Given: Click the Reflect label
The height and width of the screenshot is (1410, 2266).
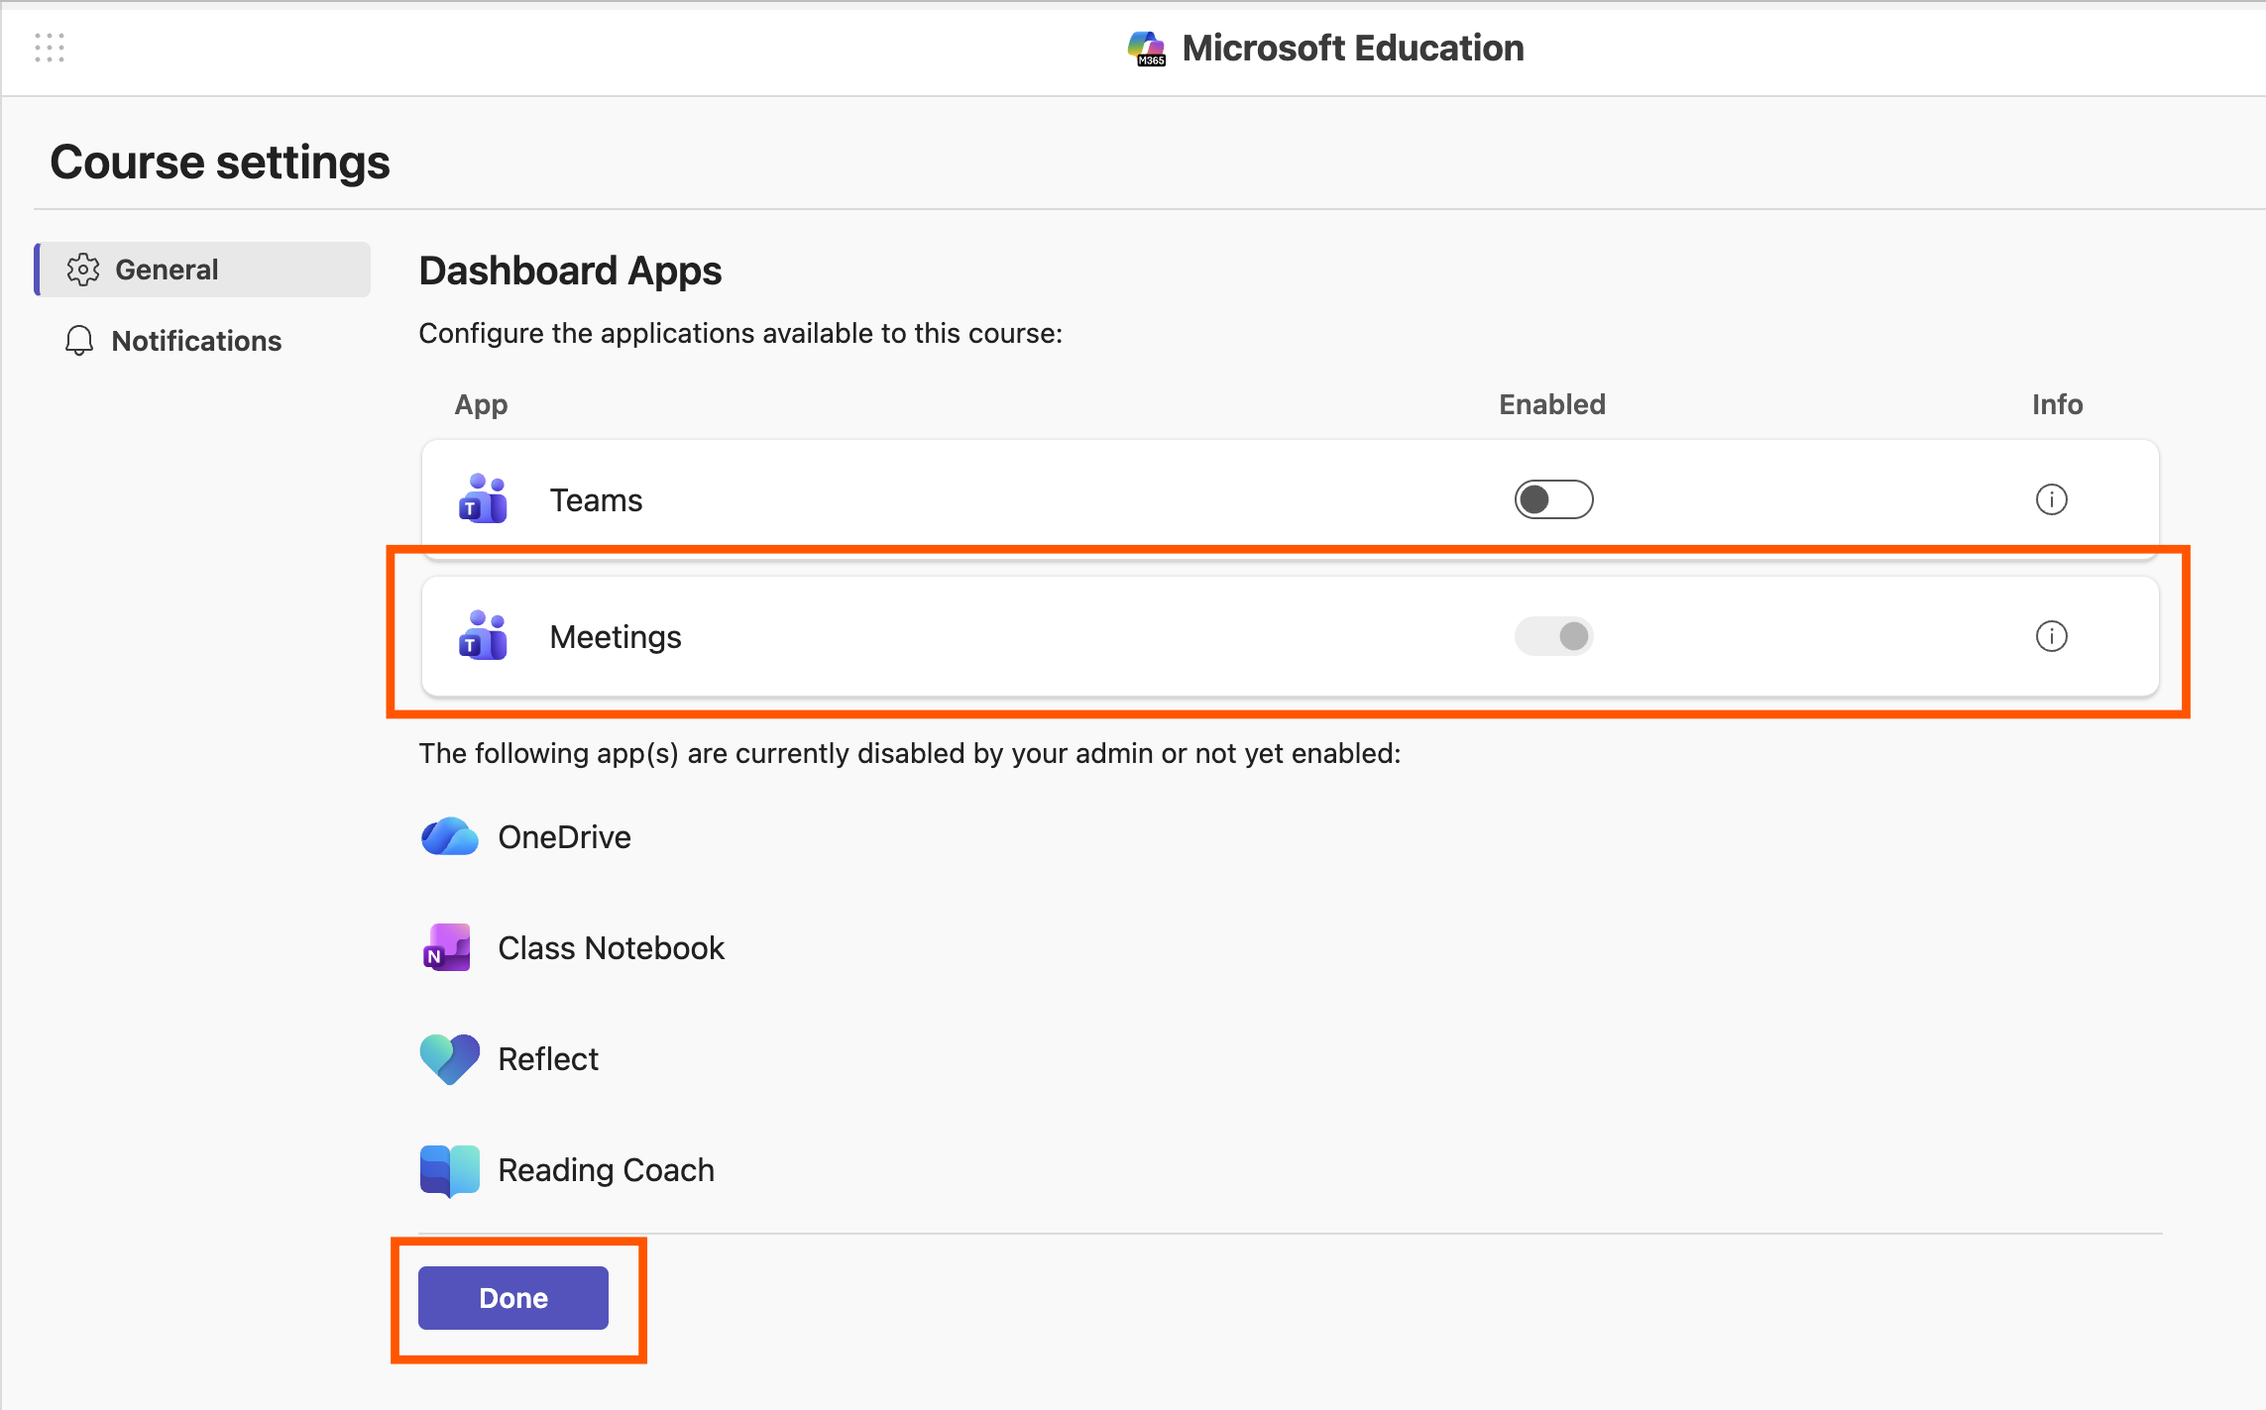Looking at the screenshot, I should pos(548,1059).
